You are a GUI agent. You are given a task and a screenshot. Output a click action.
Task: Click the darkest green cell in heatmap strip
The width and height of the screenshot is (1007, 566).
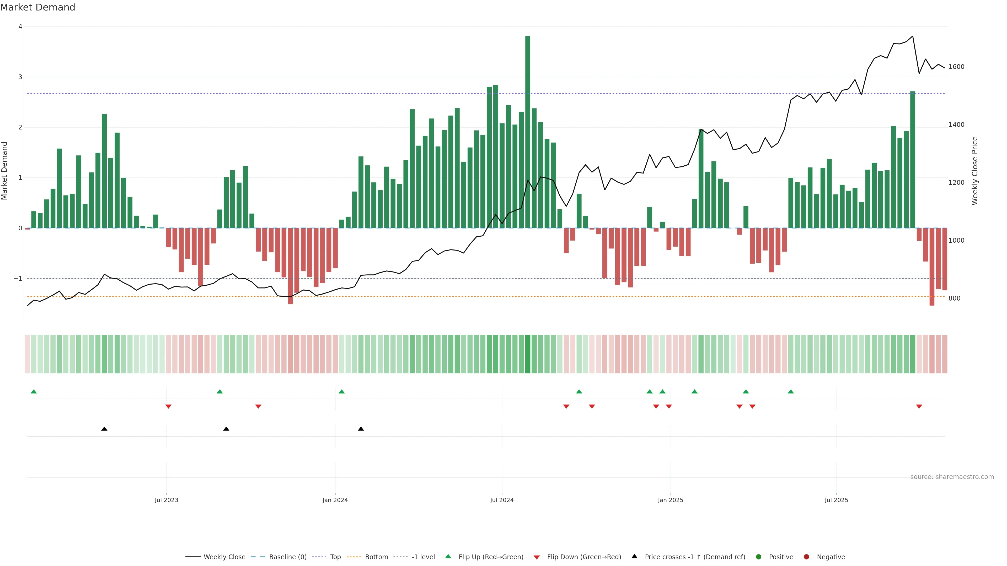click(527, 353)
